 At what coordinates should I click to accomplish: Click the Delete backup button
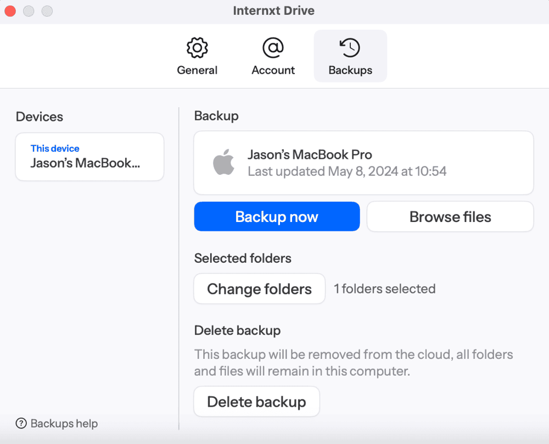(256, 402)
